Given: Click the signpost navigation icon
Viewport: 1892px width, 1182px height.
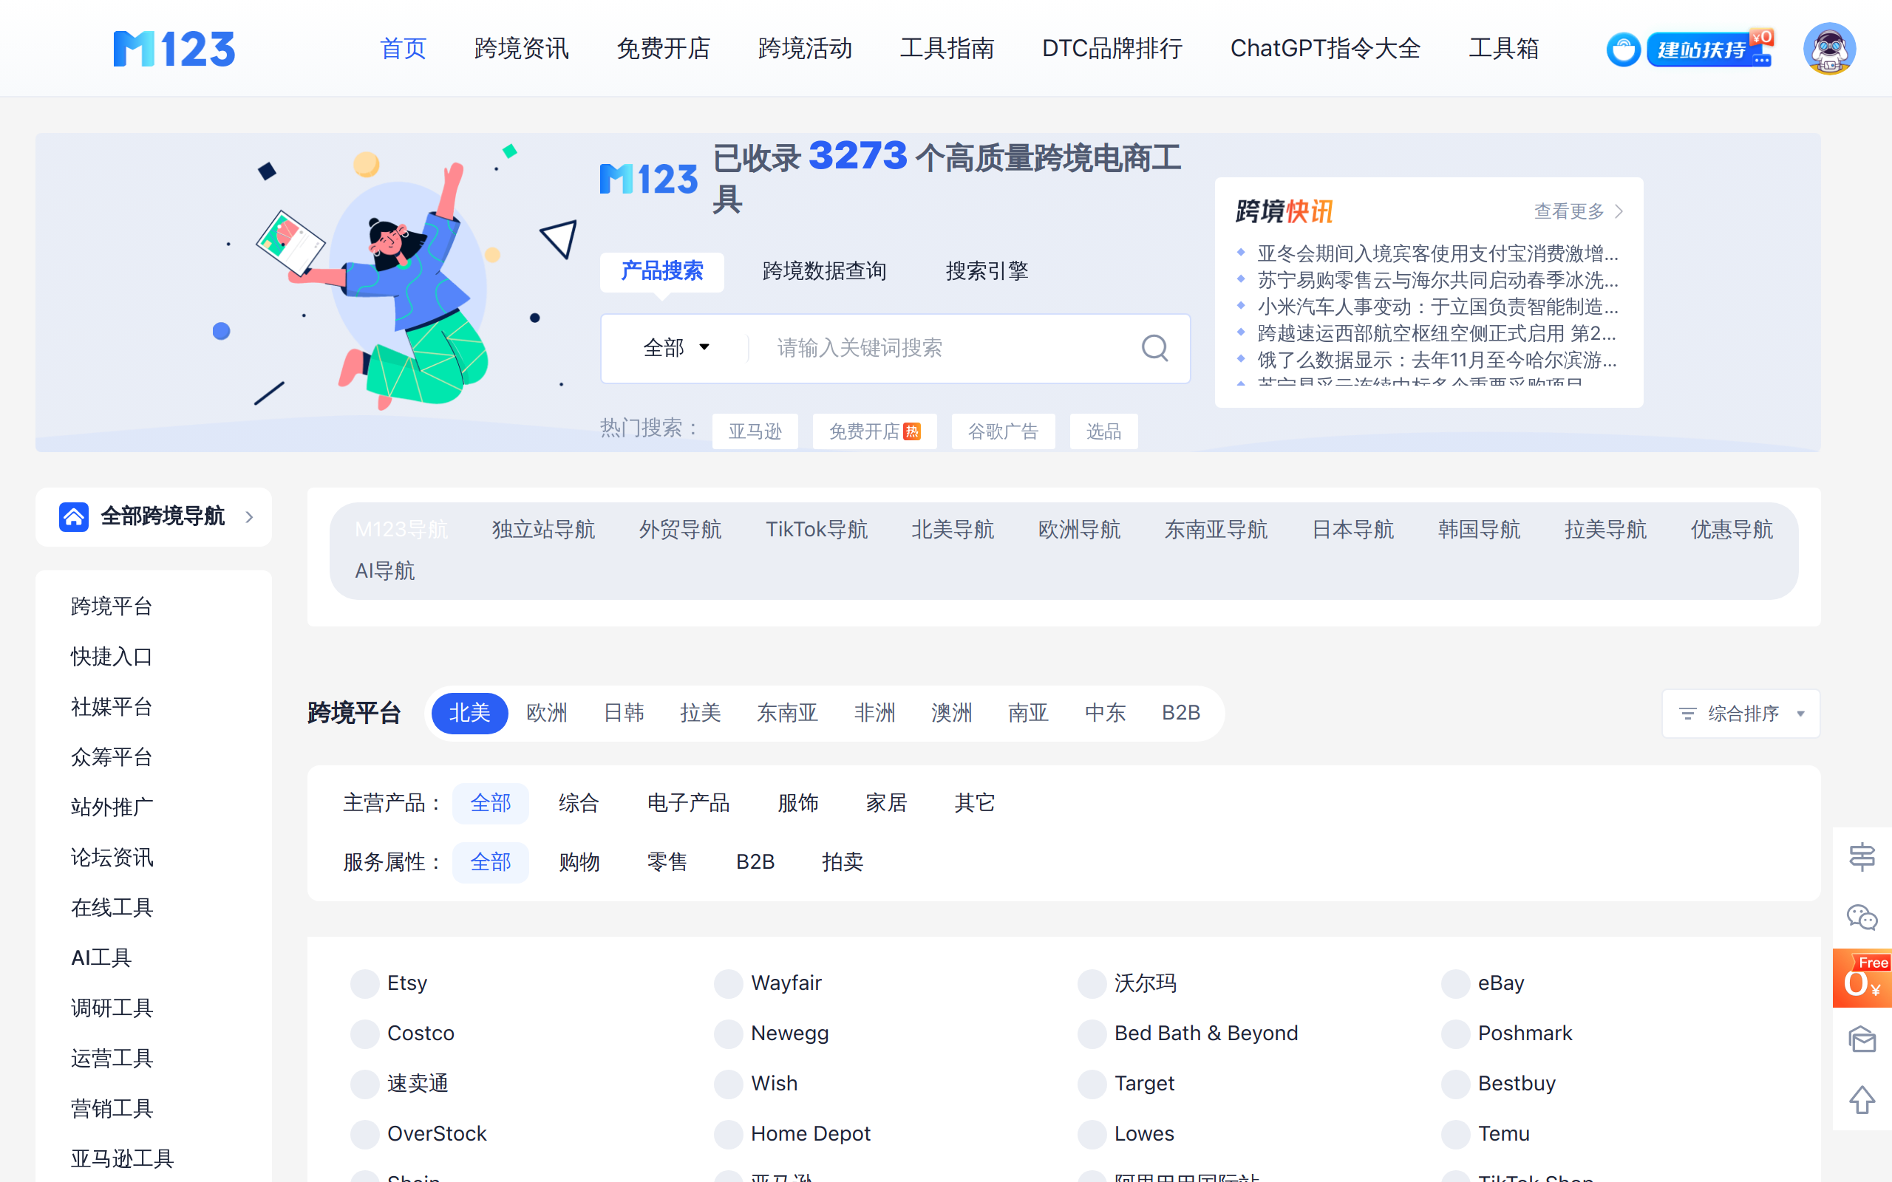Looking at the screenshot, I should point(1862,857).
